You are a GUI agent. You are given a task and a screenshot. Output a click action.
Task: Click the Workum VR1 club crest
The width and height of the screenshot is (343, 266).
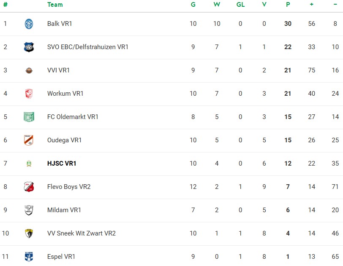[x=29, y=94]
